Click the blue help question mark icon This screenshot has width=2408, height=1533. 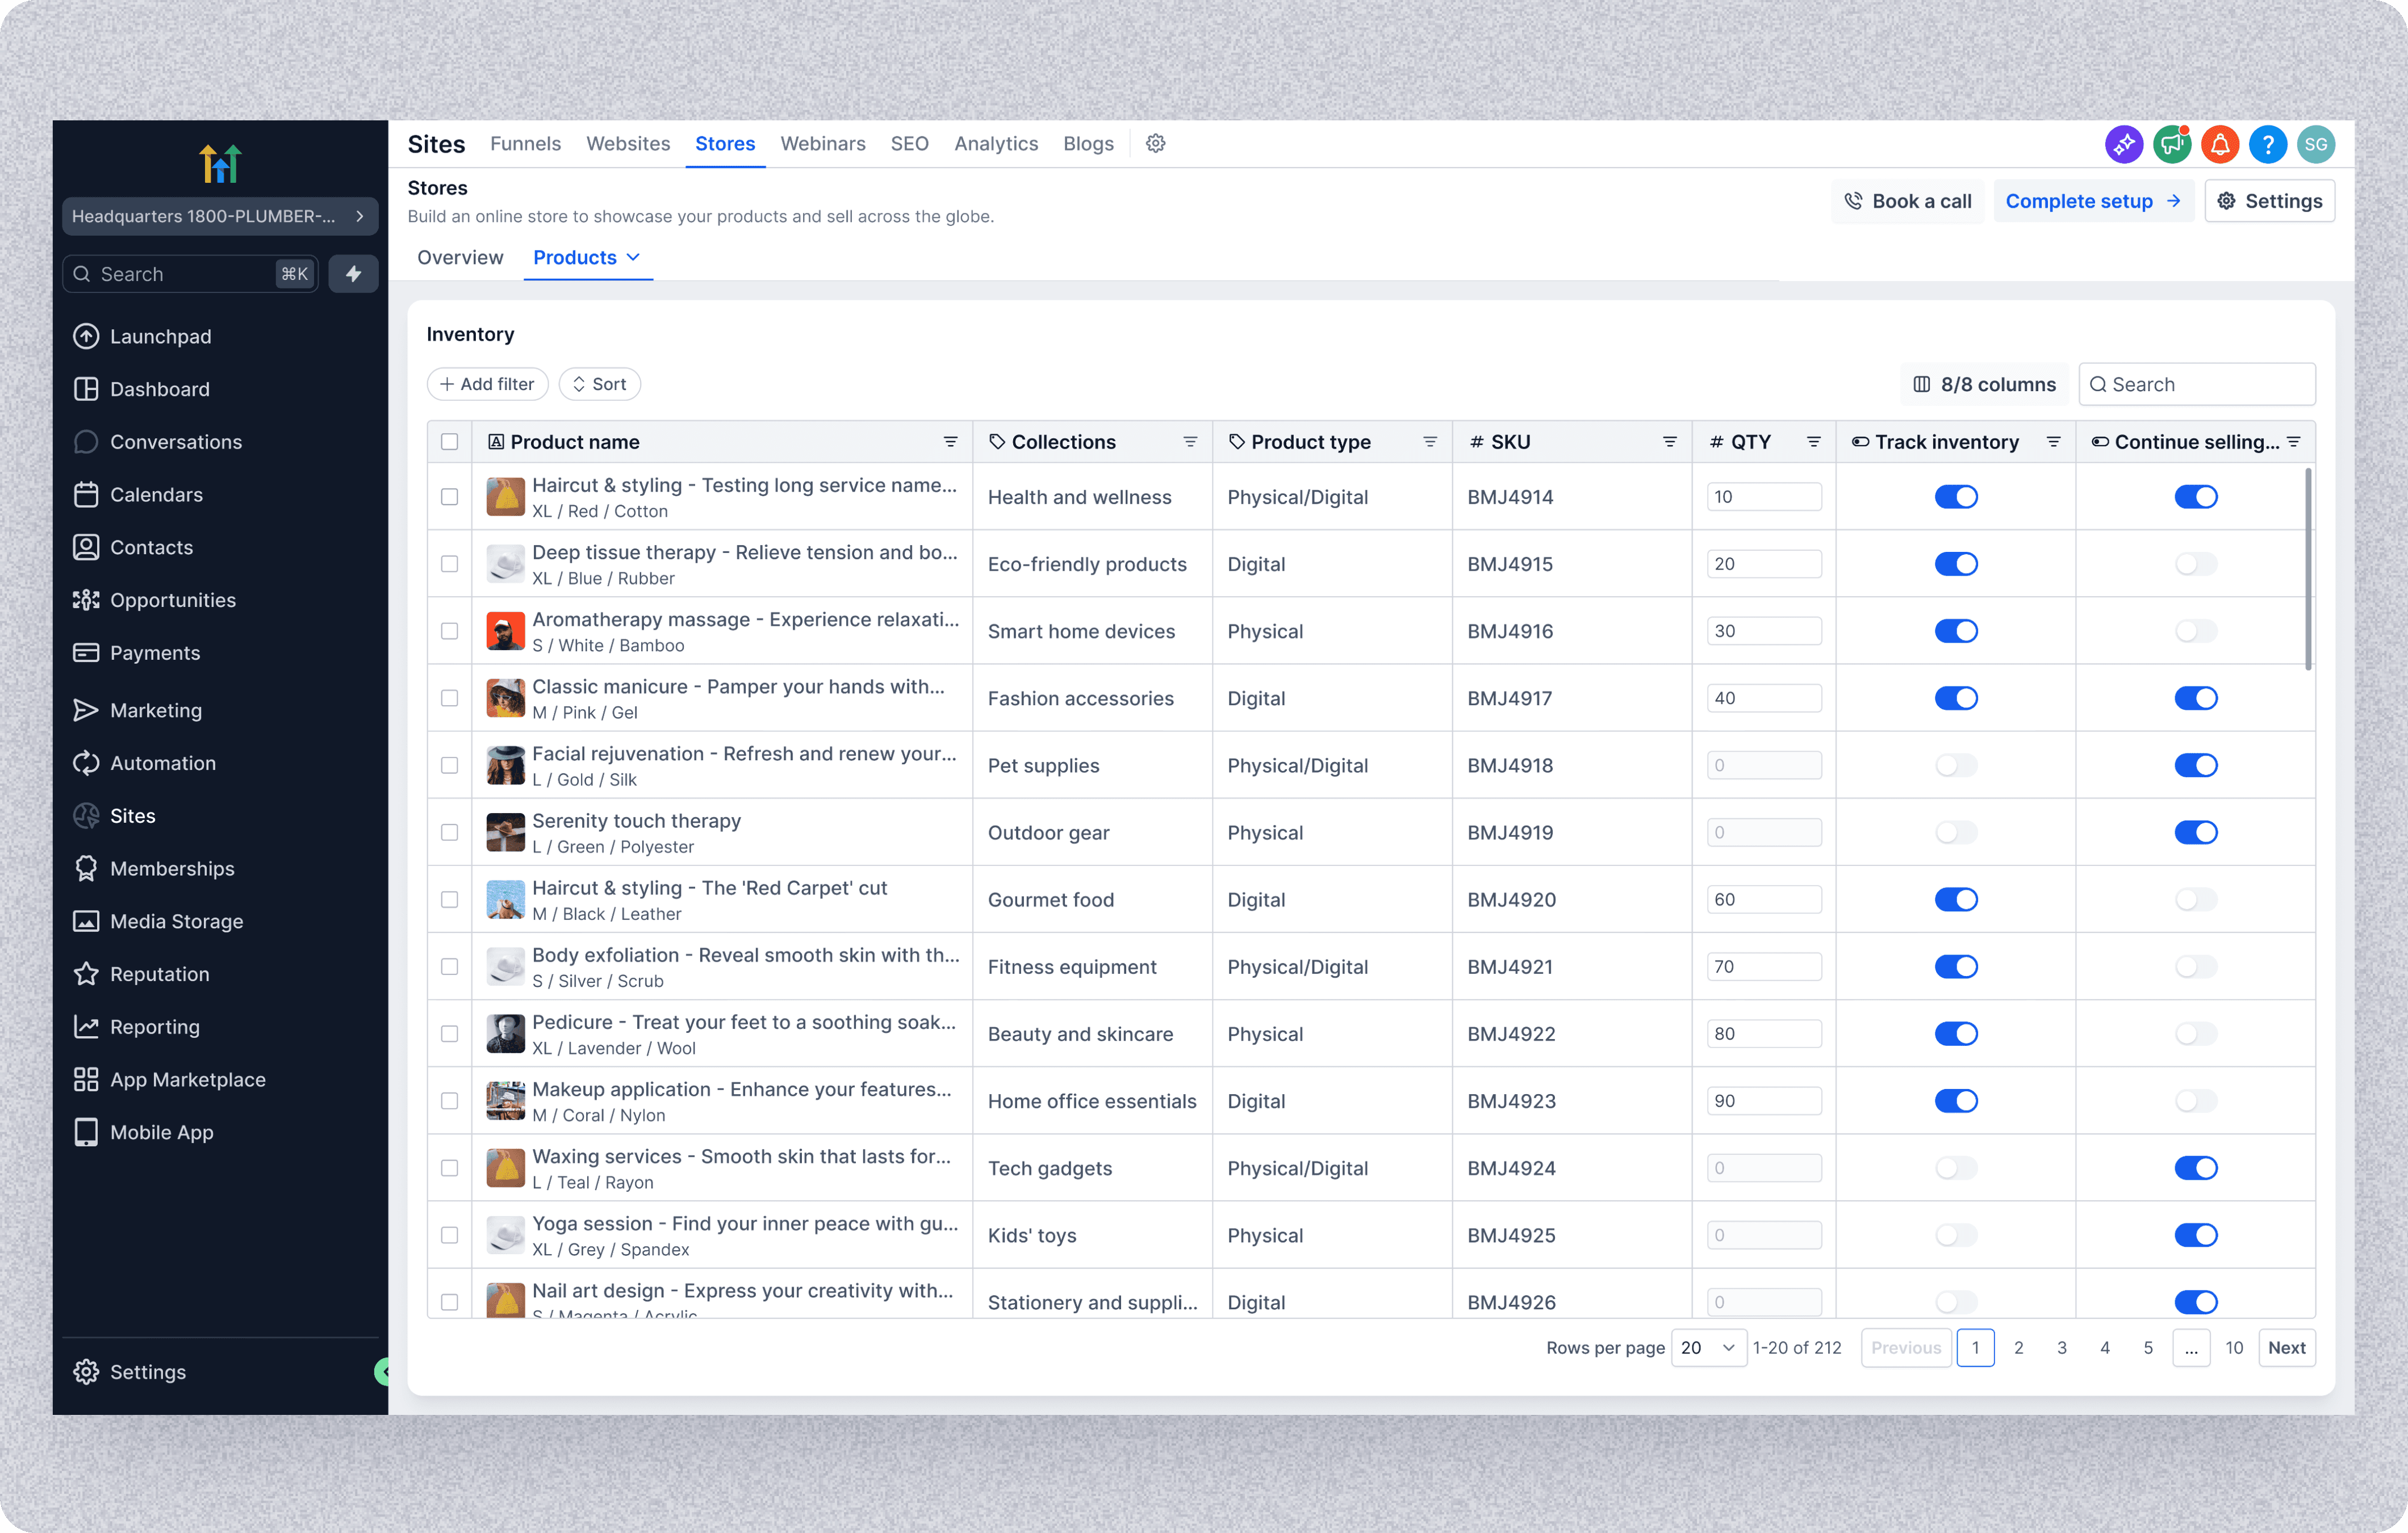pos(2267,144)
